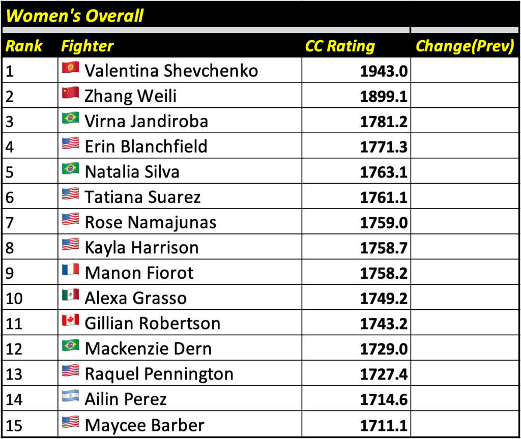Select the Rank column header

click(24, 46)
